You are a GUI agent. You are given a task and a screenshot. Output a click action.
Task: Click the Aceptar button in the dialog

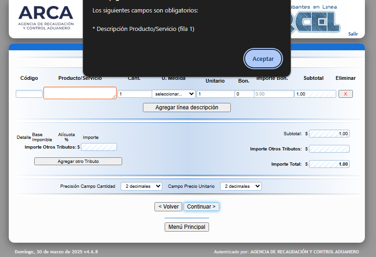[x=263, y=59]
